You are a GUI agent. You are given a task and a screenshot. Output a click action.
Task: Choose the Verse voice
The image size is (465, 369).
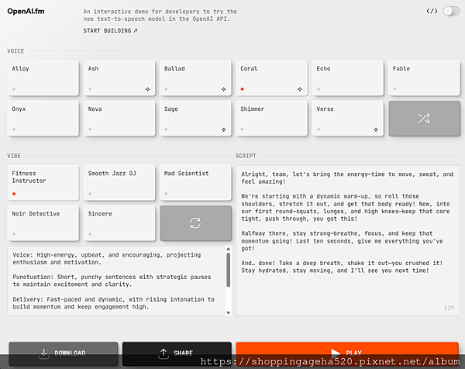(347, 118)
